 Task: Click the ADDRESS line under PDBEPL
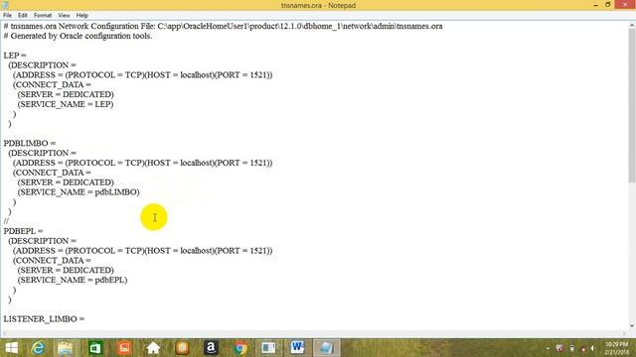point(142,251)
